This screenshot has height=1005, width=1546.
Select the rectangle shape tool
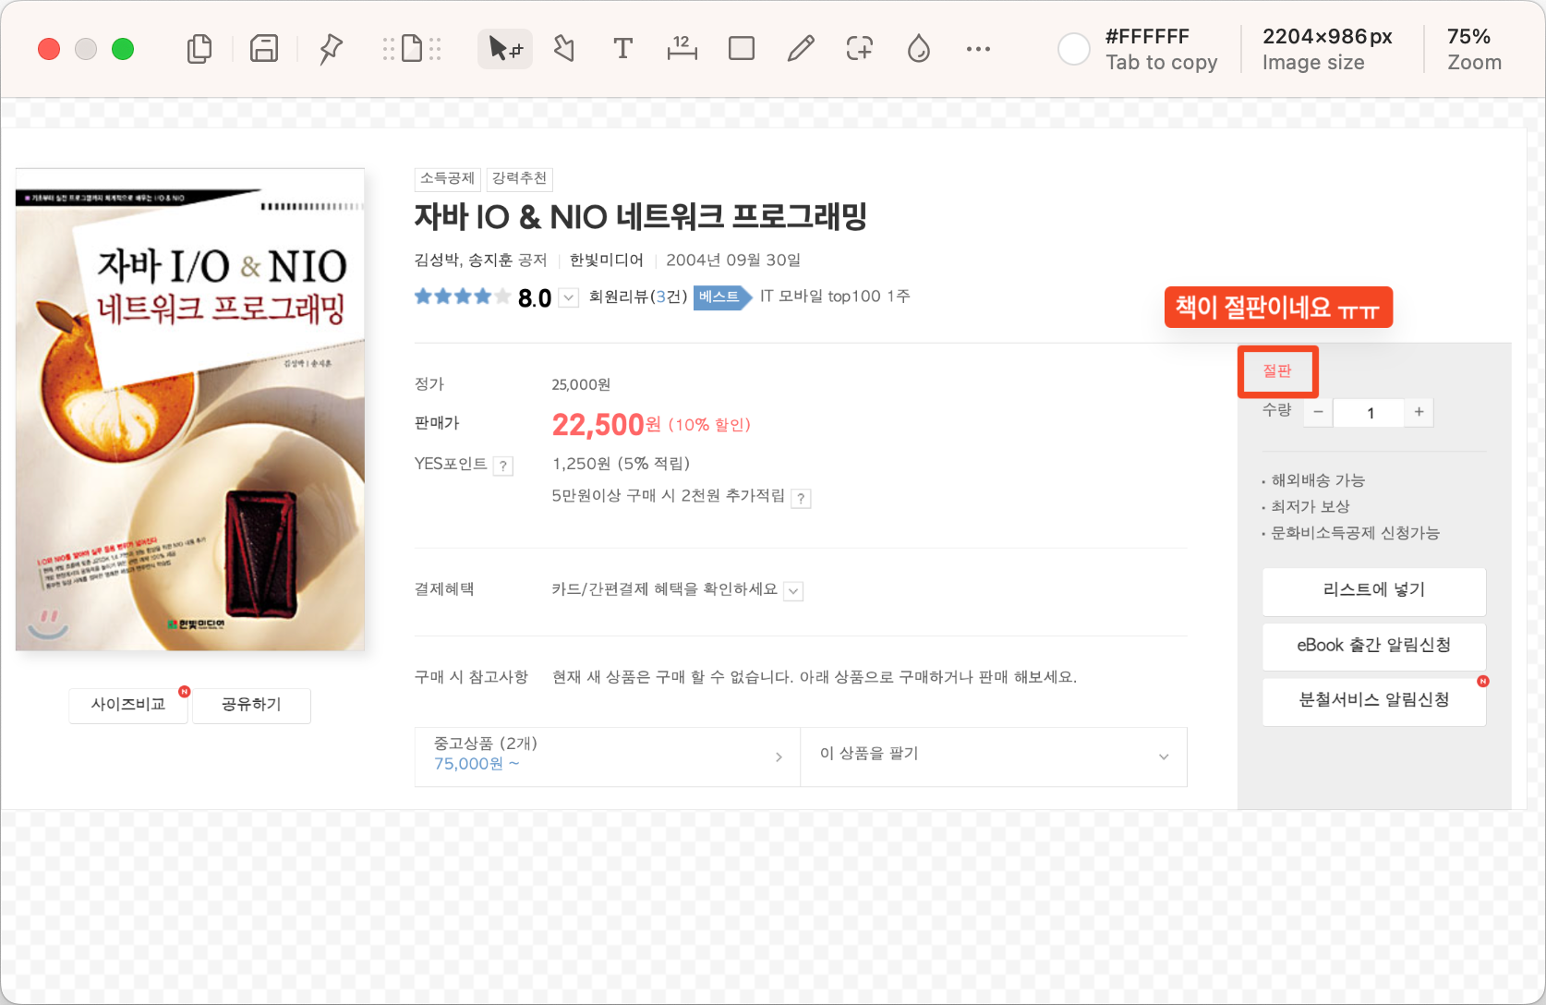[742, 49]
